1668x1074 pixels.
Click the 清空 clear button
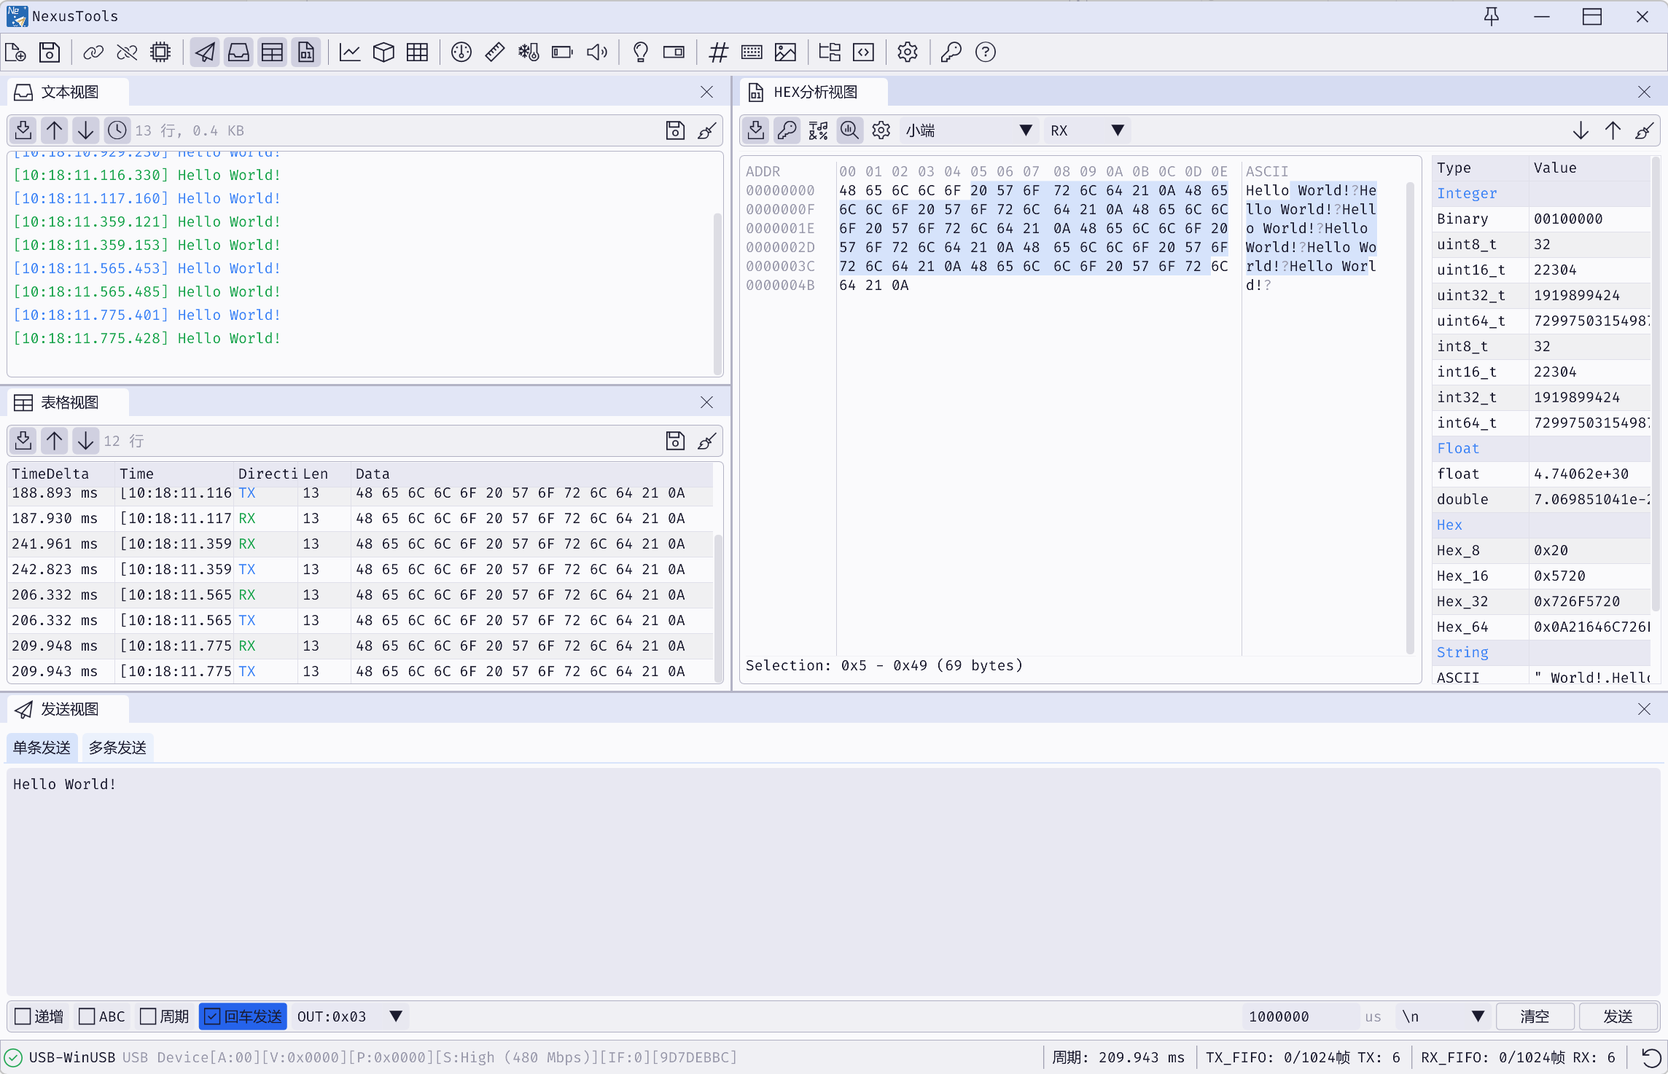point(1535,1016)
